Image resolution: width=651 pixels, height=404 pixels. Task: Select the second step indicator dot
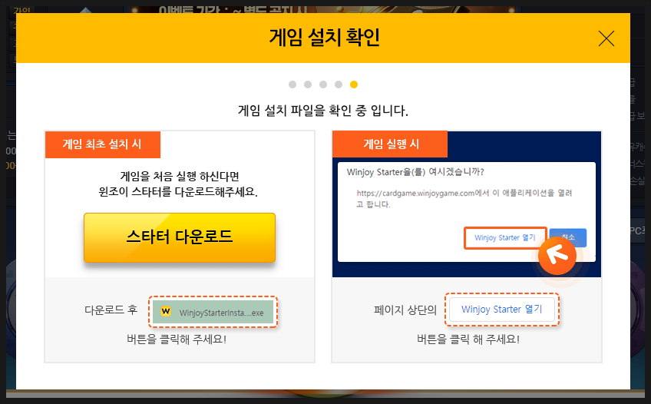point(308,84)
